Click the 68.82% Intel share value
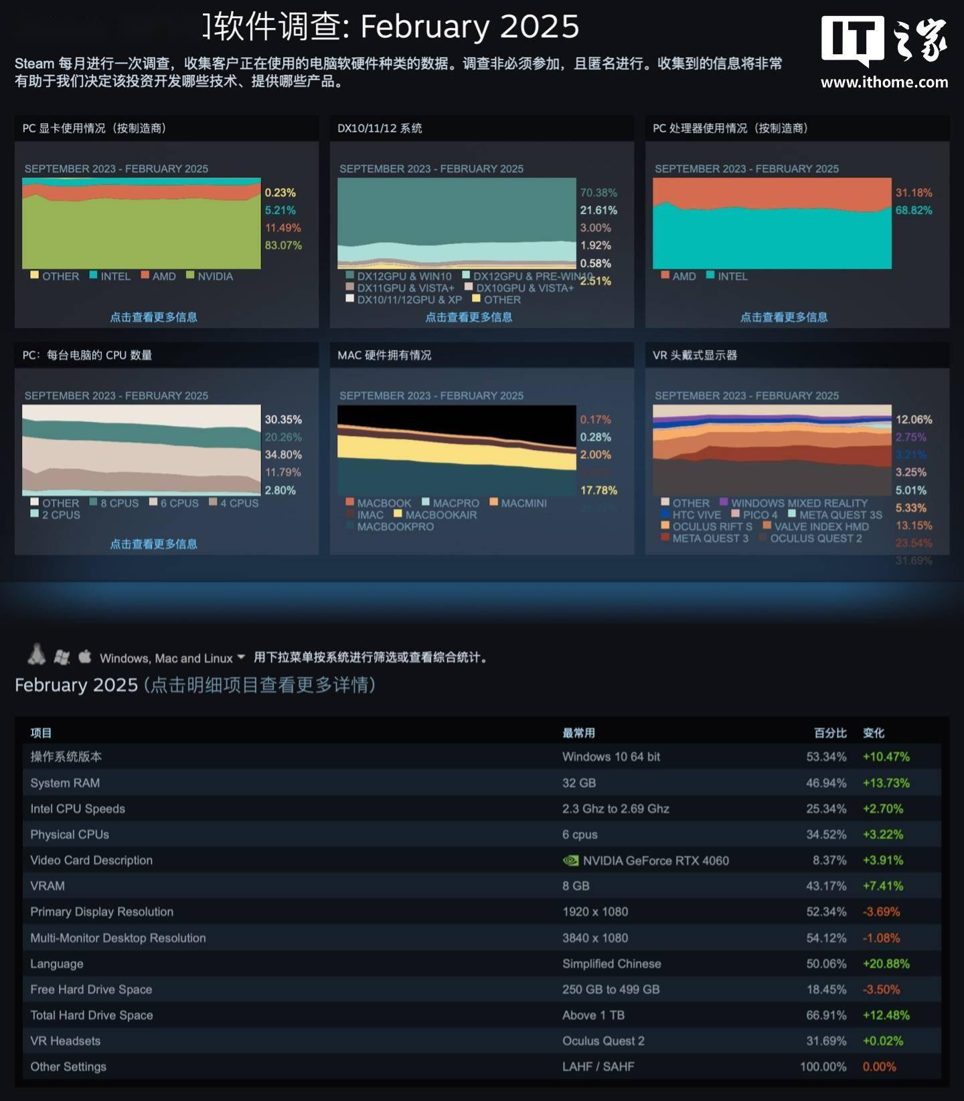This screenshot has width=964, height=1101. click(914, 210)
